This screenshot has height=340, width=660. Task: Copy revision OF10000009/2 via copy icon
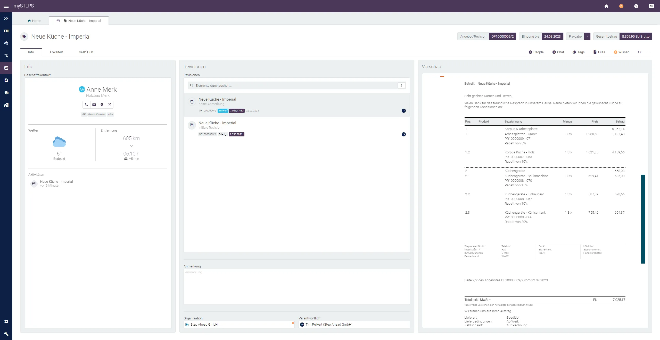[192, 102]
